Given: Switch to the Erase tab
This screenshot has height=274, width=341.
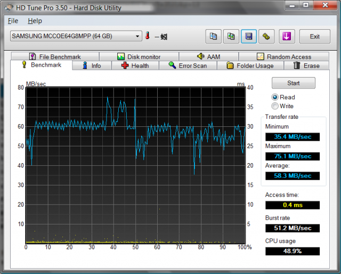Looking at the screenshot, I should pos(307,66).
